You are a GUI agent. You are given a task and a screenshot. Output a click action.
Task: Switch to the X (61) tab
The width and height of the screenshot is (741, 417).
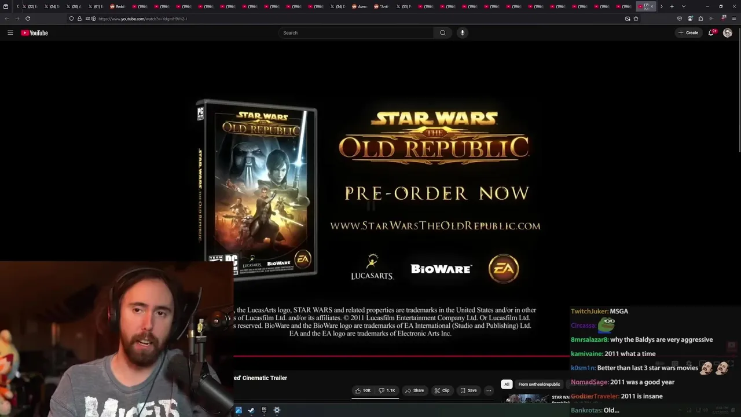(96, 6)
